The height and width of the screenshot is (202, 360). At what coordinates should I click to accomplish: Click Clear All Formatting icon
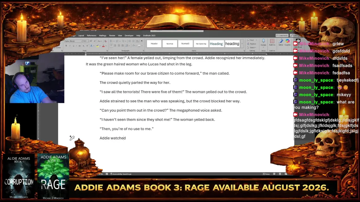point(105,41)
